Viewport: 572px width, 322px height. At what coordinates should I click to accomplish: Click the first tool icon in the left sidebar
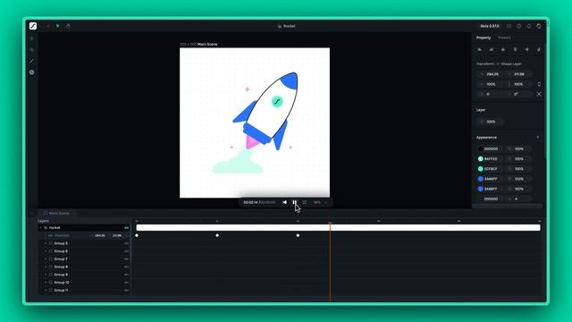click(x=32, y=38)
